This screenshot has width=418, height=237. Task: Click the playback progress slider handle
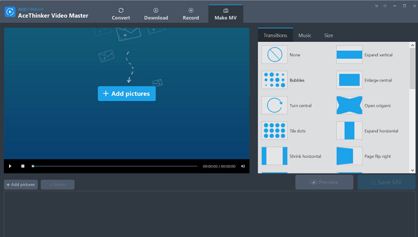33,166
